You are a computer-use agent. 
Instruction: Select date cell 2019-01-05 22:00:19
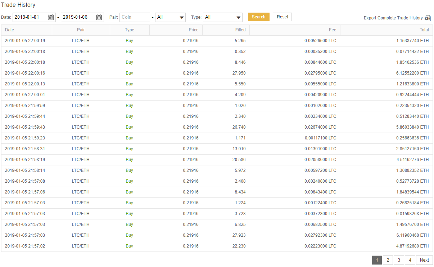pos(25,41)
